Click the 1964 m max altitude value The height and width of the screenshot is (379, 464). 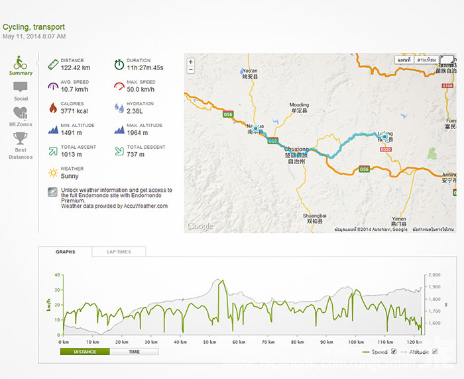[137, 133]
